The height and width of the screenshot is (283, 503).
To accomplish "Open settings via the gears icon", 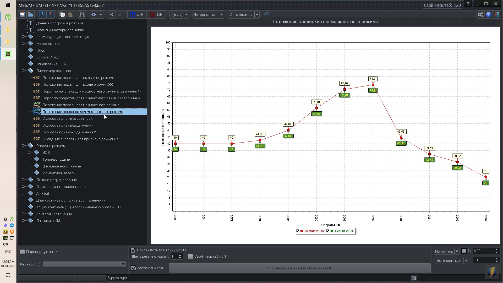I will 480,14.
